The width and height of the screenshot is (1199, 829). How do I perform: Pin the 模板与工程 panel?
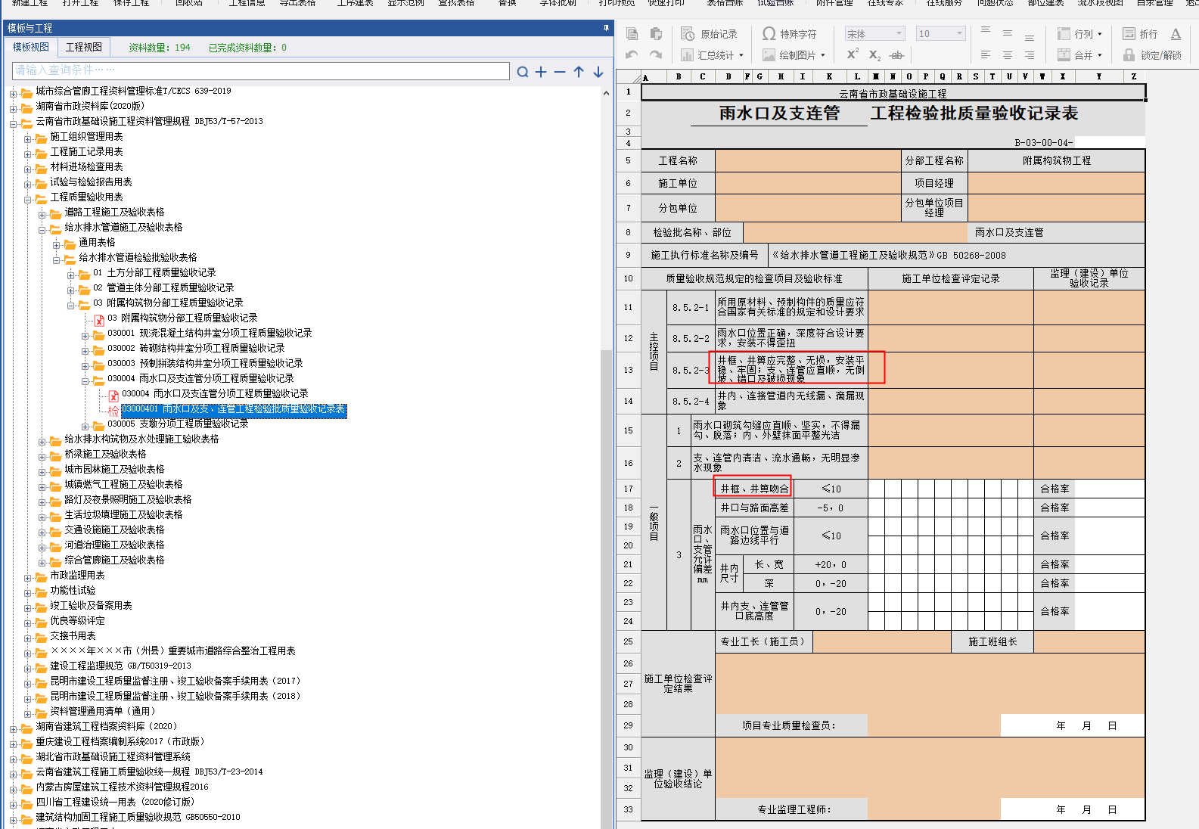click(x=606, y=27)
